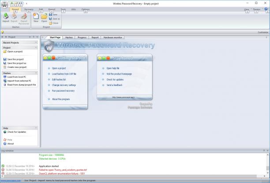Screen dimensions: 270x183
Task: Collapse the Recent Projects section
Action: click(36, 42)
